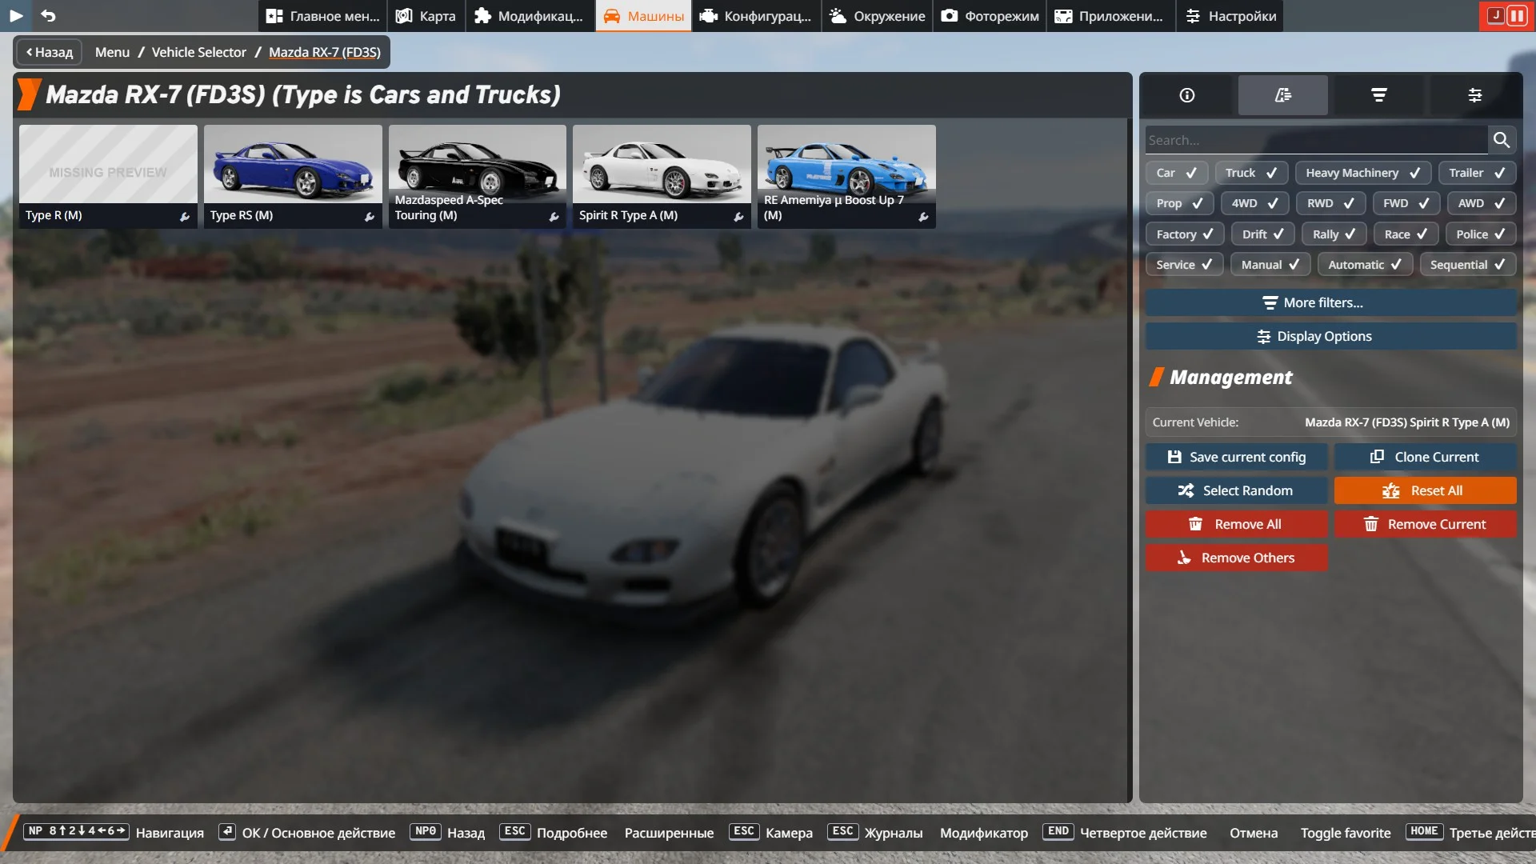The height and width of the screenshot is (864, 1536).
Task: Click wrench icon on RE Amemiya card
Action: [x=924, y=217]
